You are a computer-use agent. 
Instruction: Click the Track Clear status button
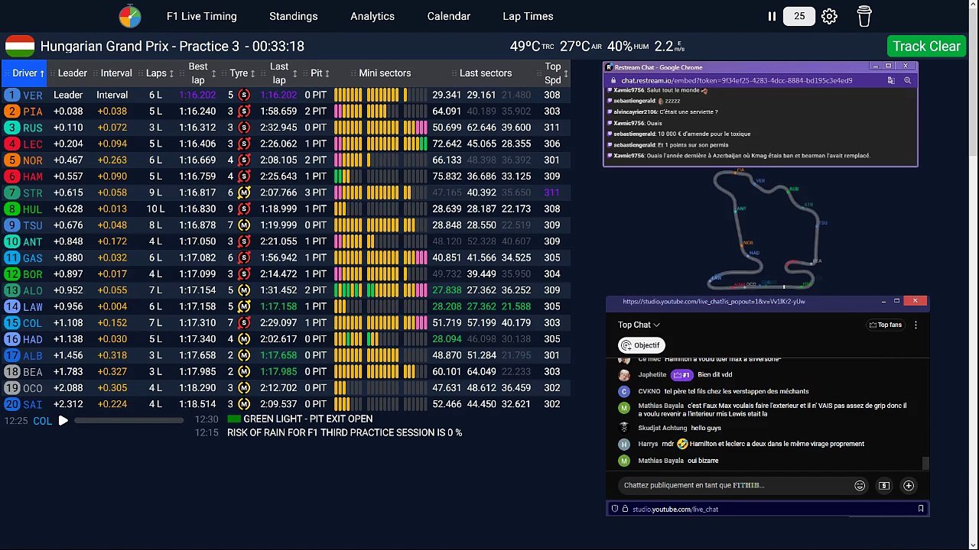[x=926, y=46]
